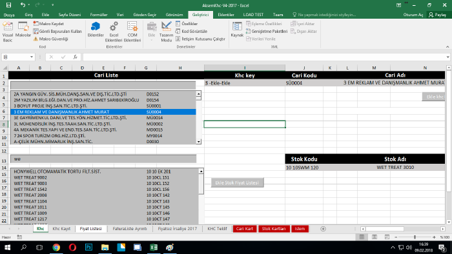The image size is (452, 254).
Task: Open the Makrolar macros dialog
Action: 23,30
